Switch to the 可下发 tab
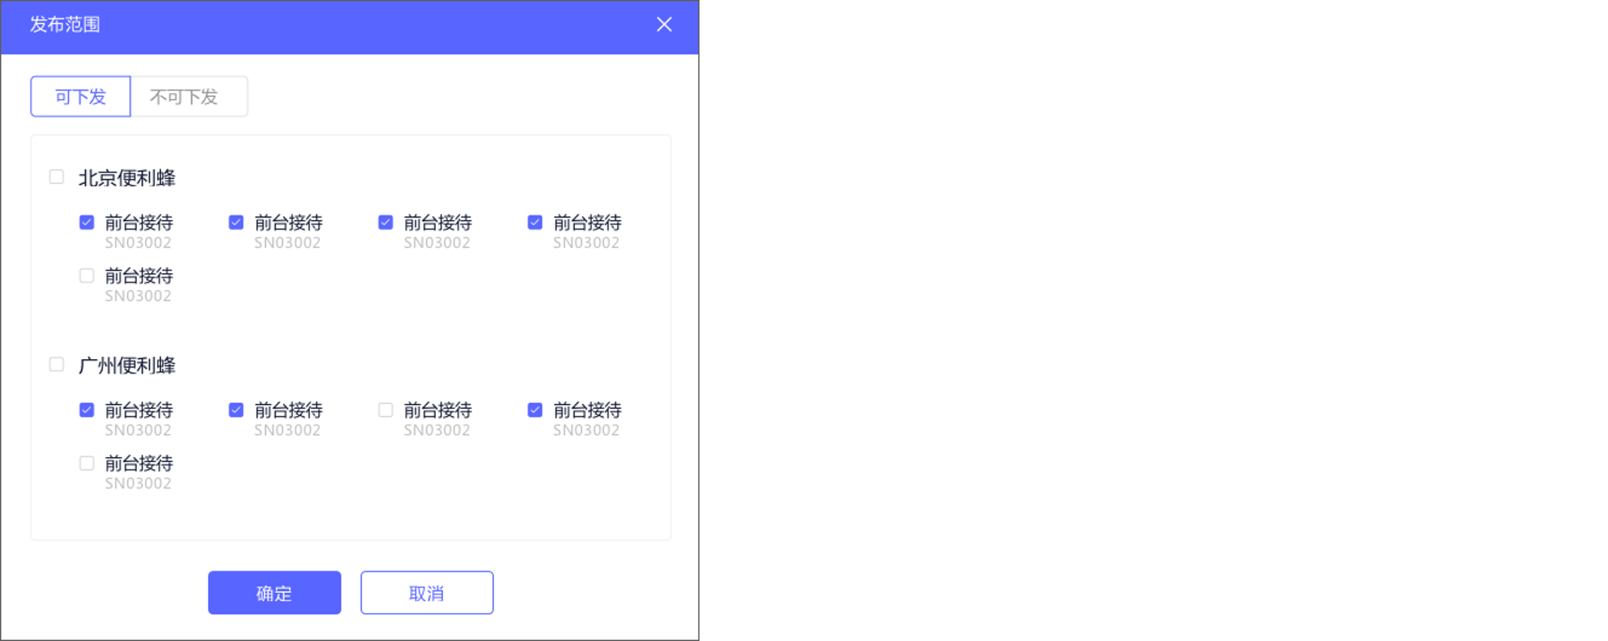This screenshot has height=641, width=1608. [80, 96]
